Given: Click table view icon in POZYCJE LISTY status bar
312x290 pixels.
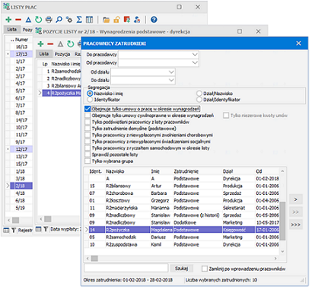Looking at the screenshot, I should pyautogui.click(x=38, y=229).
